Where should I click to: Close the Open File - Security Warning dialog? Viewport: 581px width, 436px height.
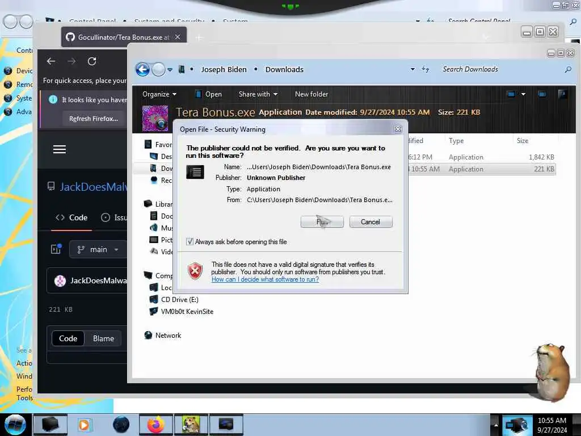coord(398,129)
